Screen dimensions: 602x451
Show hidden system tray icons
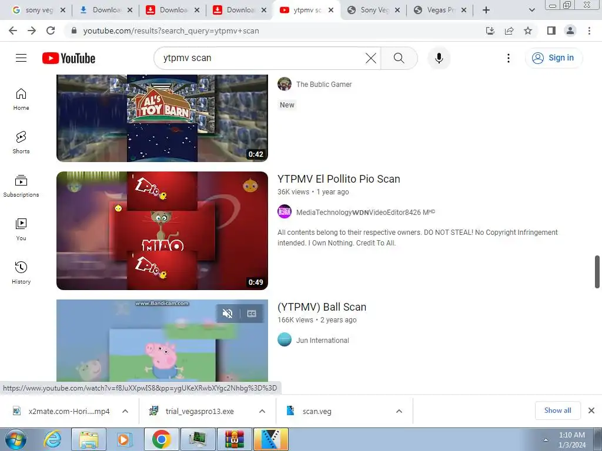(x=546, y=440)
